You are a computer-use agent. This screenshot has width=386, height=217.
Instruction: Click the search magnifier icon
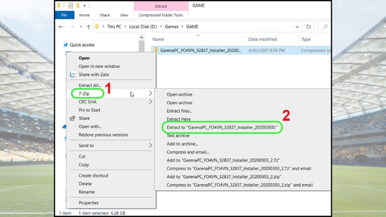coord(326,27)
